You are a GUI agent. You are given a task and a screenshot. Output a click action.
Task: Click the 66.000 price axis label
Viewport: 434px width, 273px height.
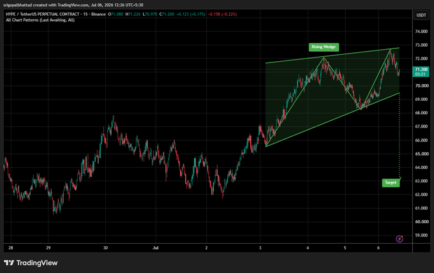[x=421, y=140]
